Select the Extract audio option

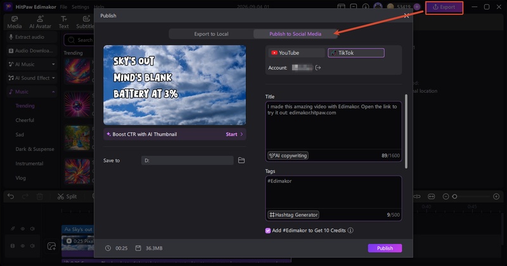tap(32, 37)
